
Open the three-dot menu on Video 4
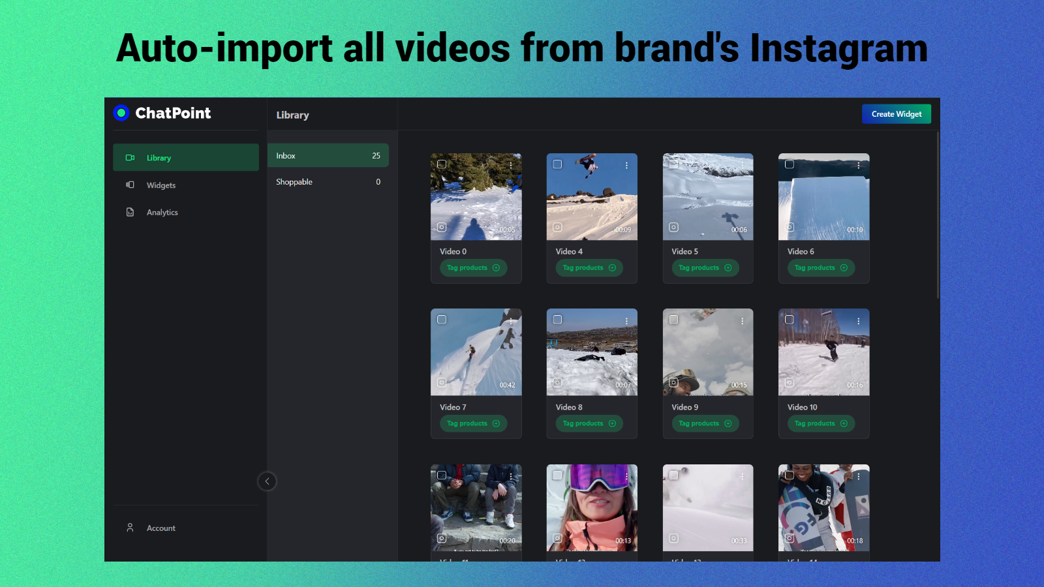click(626, 165)
